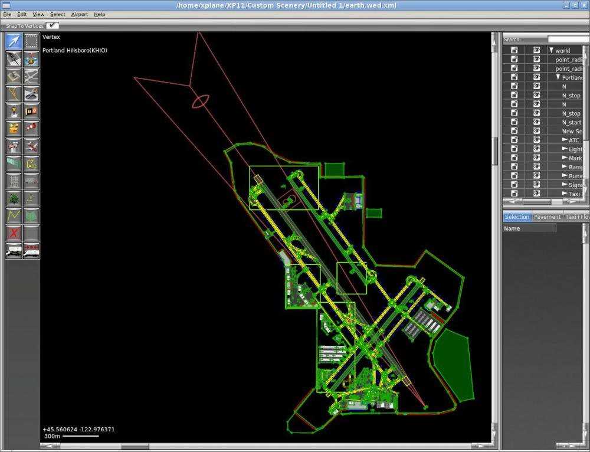Select the Vertex arrow tool
590x452 pixels.
14,41
